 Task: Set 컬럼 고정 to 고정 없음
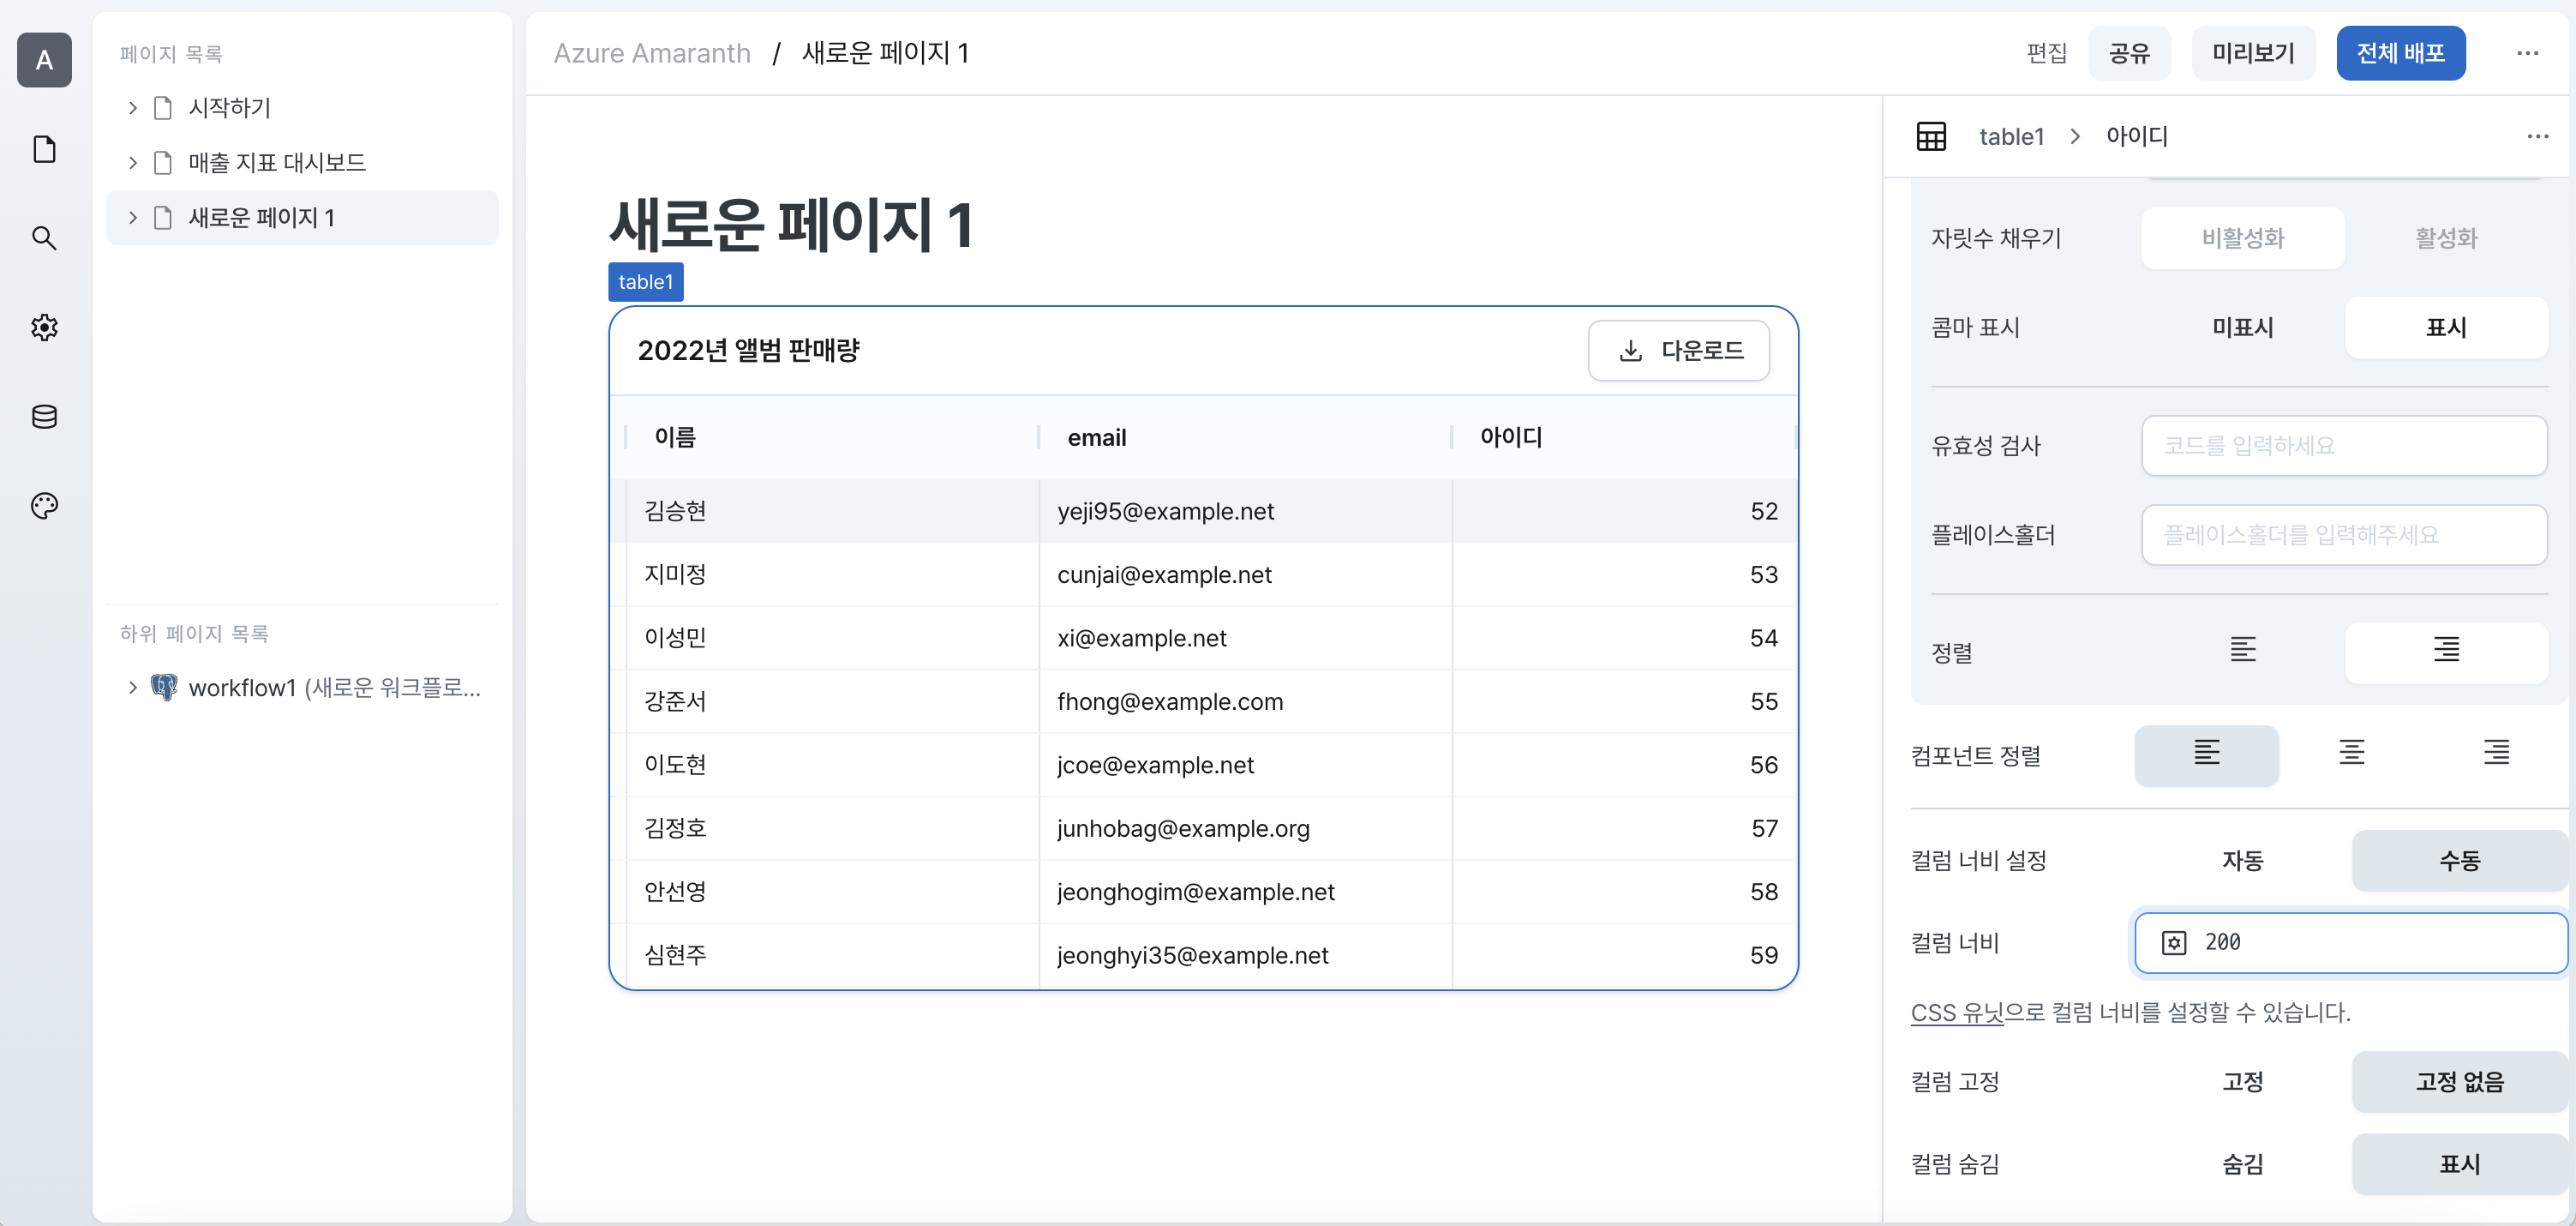pos(2459,1081)
